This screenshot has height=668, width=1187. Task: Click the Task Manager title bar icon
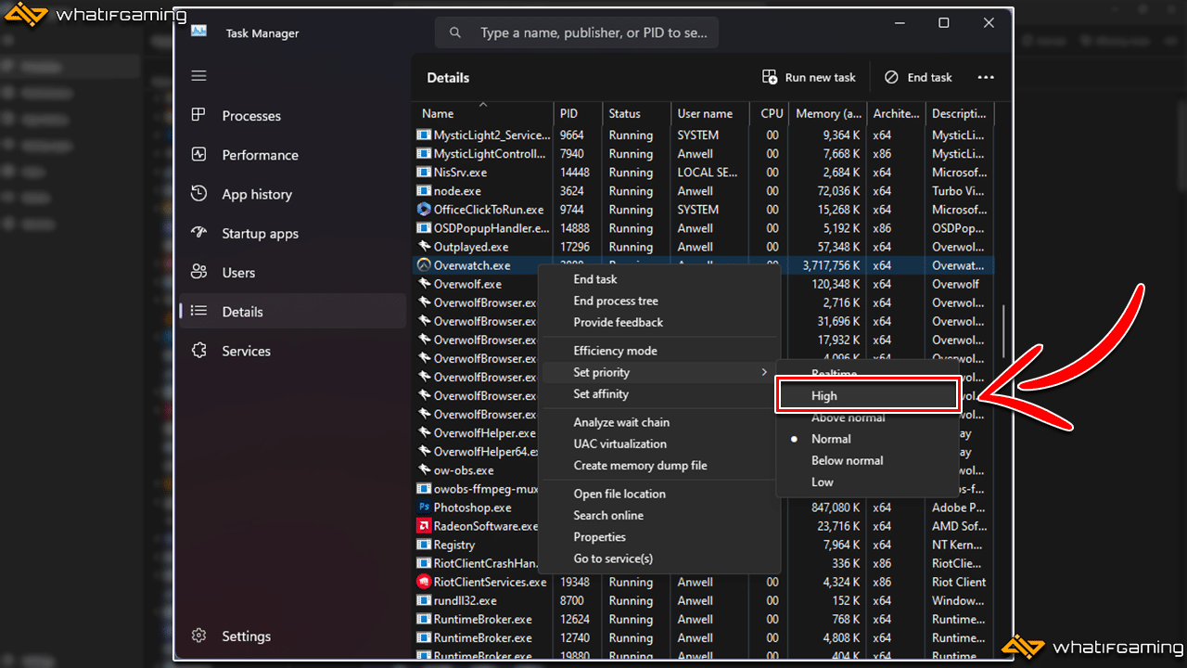click(198, 31)
